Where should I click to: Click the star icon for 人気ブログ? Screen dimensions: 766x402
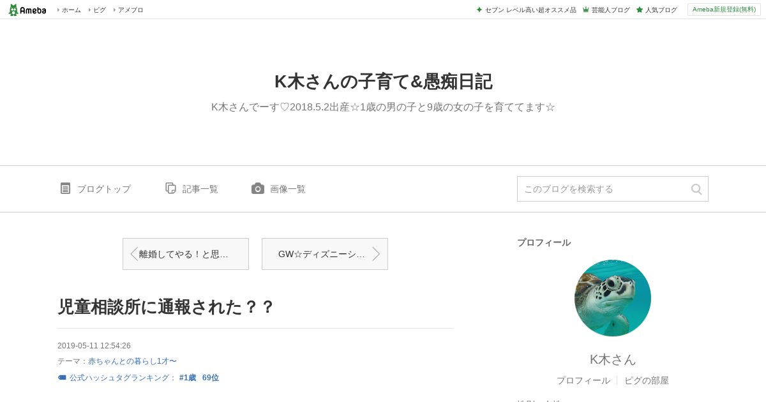pos(639,10)
